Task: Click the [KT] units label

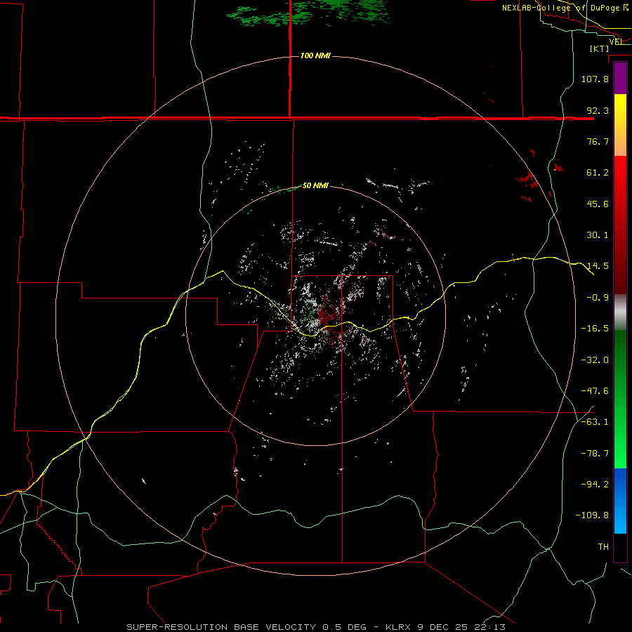Action: [600, 48]
